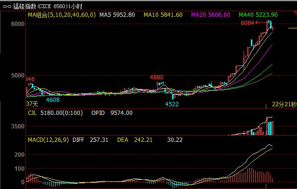
Task: Click the 4522 low price label
Action: pyautogui.click(x=172, y=104)
